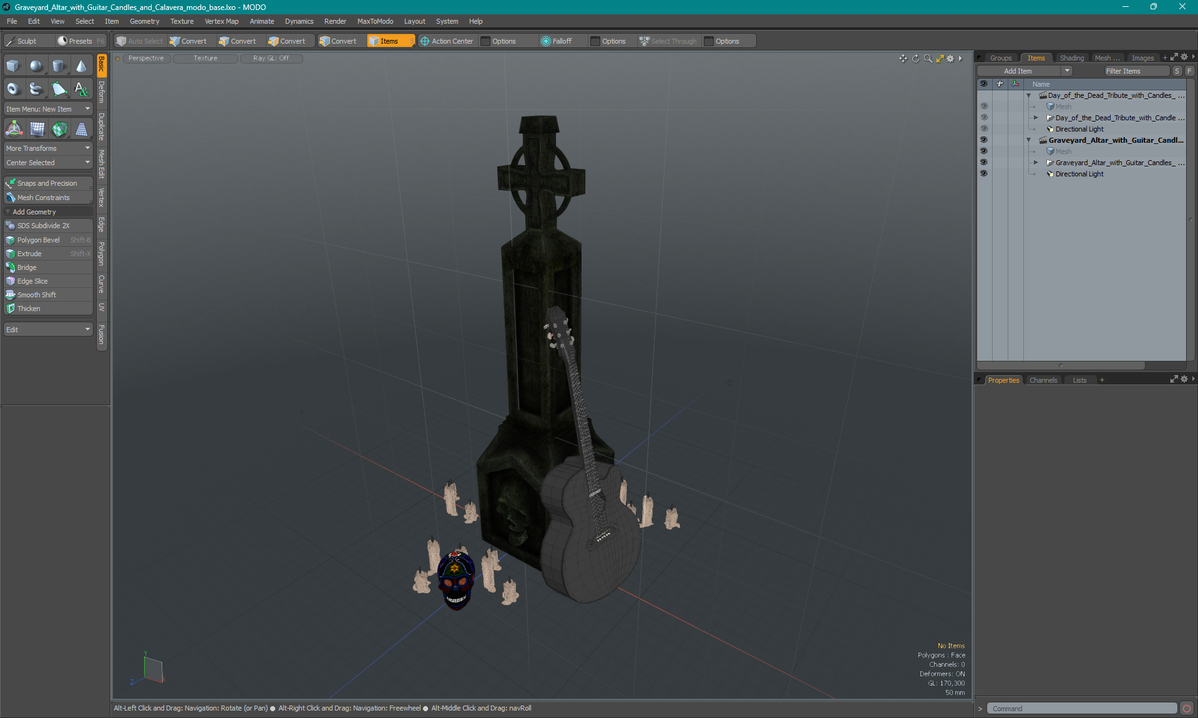The width and height of the screenshot is (1198, 718).
Task: Switch to the Shading tab
Action: [x=1071, y=58]
